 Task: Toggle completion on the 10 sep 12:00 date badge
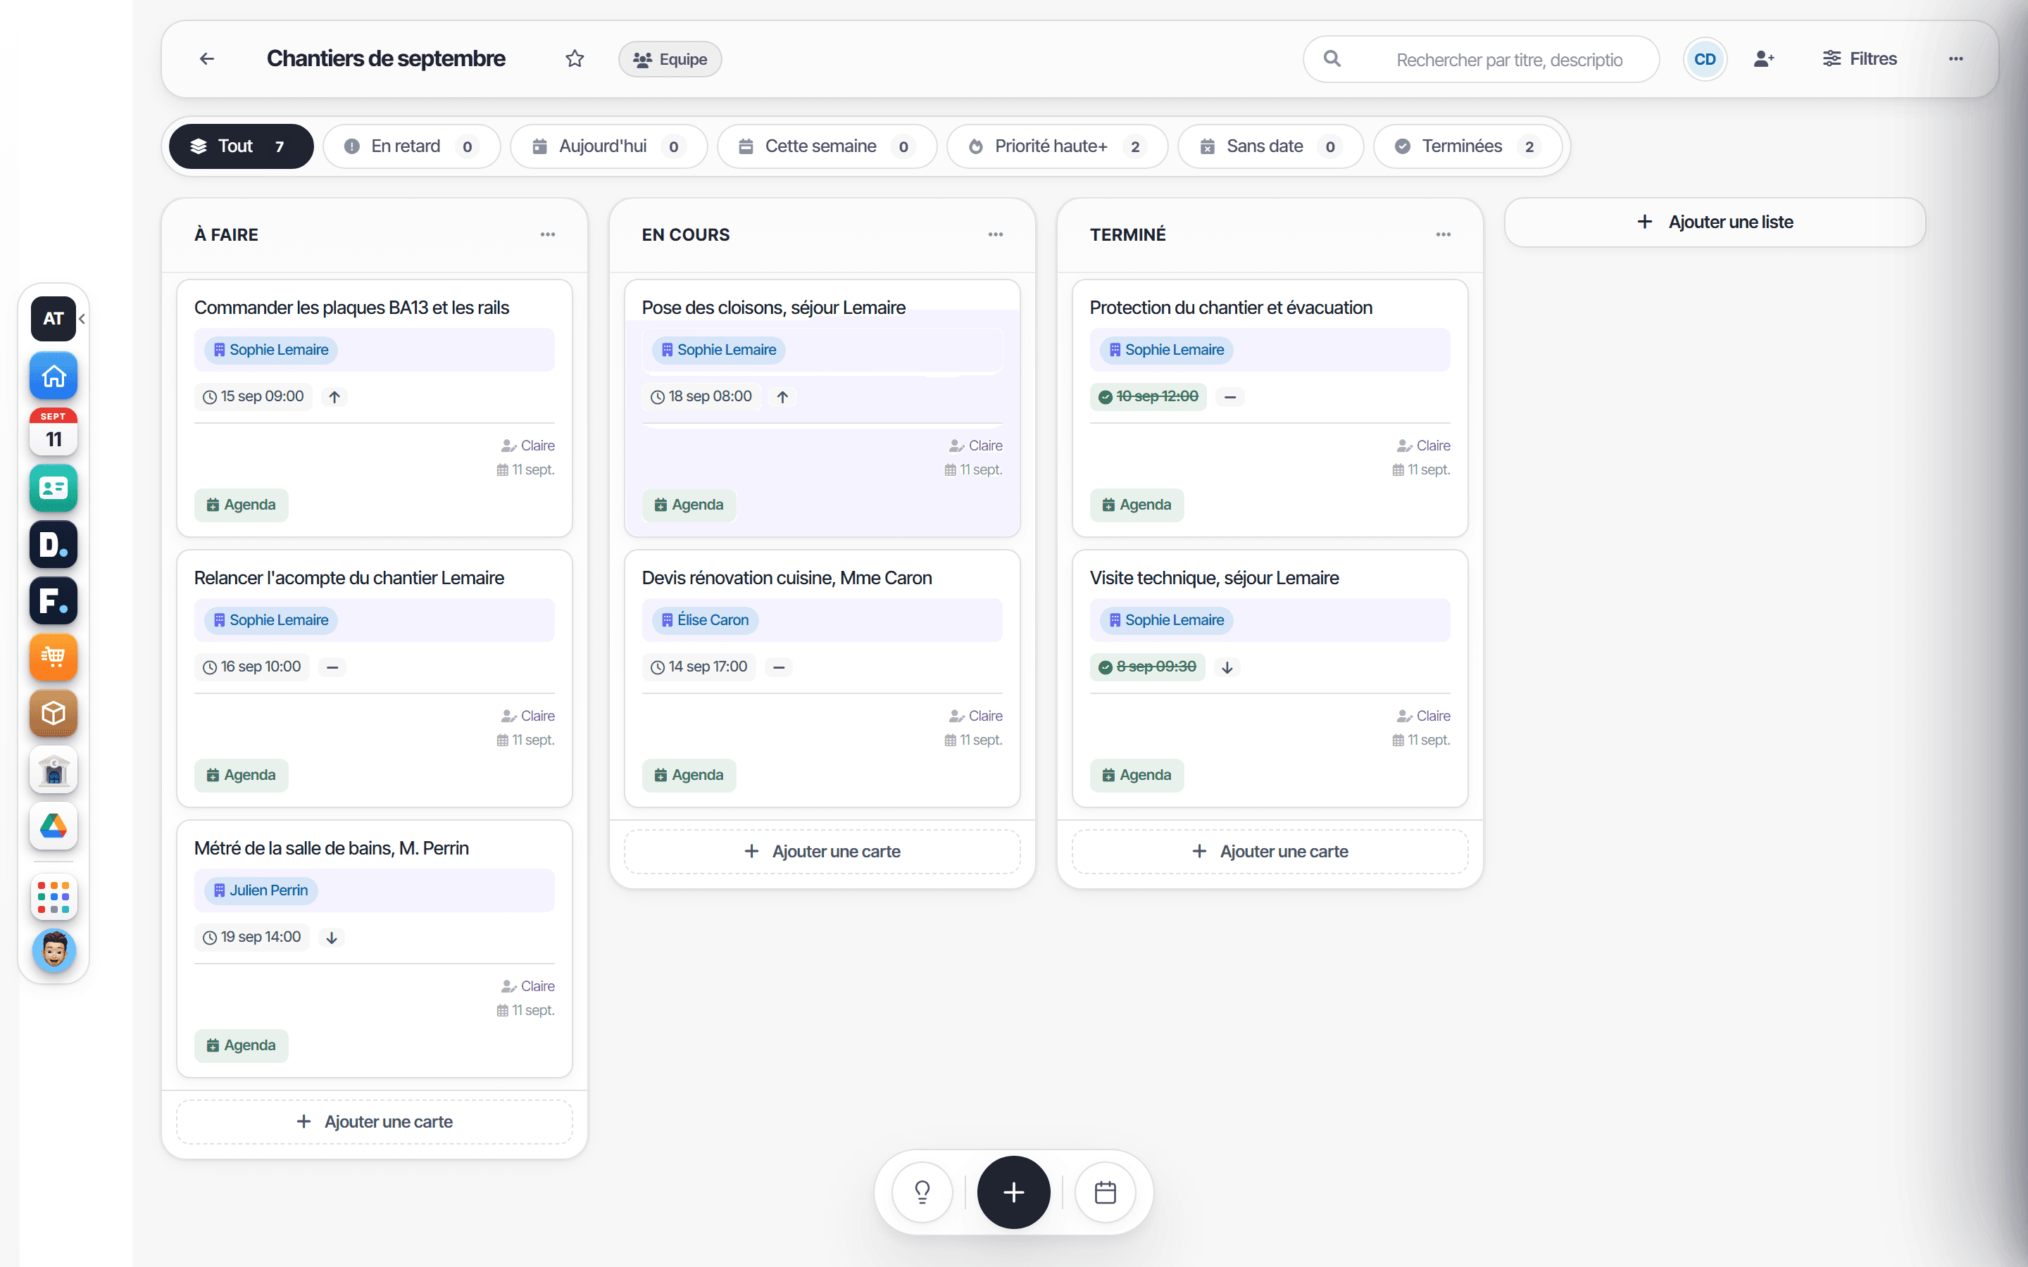point(1148,396)
